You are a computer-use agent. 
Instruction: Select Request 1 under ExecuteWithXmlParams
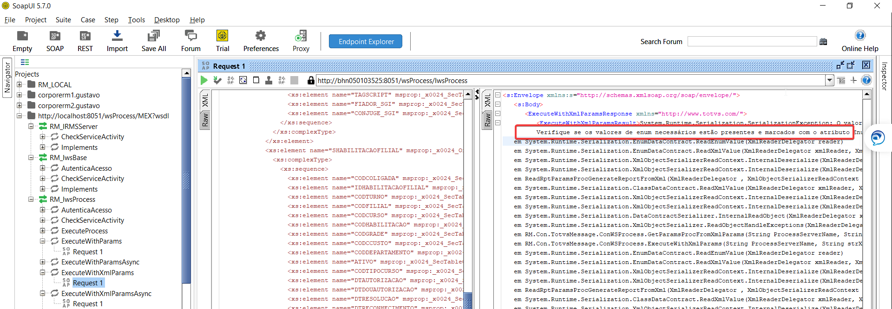pyautogui.click(x=88, y=283)
